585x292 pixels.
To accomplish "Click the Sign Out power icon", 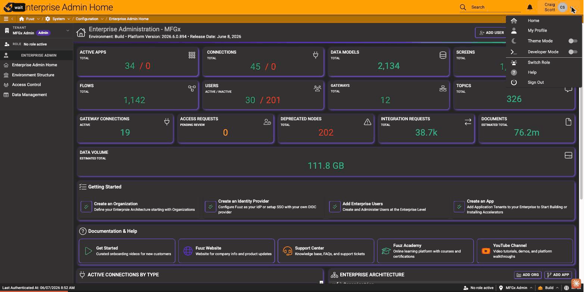I will click(514, 82).
